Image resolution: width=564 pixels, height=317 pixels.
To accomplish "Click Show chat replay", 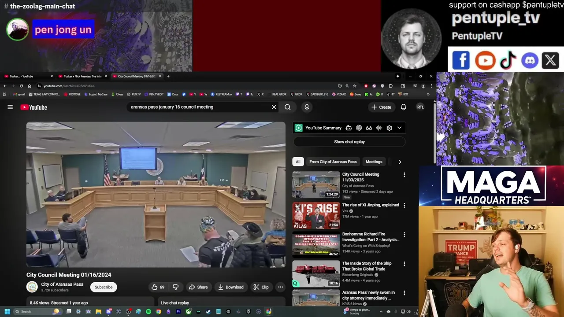I will pyautogui.click(x=349, y=142).
